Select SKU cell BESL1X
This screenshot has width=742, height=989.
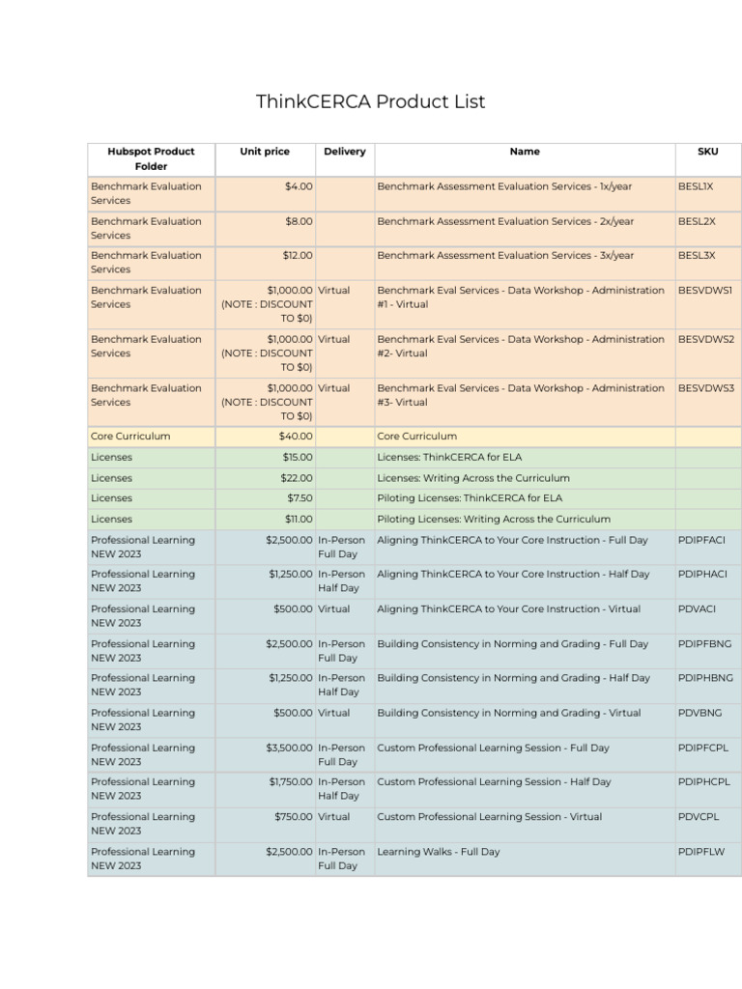[708, 193]
